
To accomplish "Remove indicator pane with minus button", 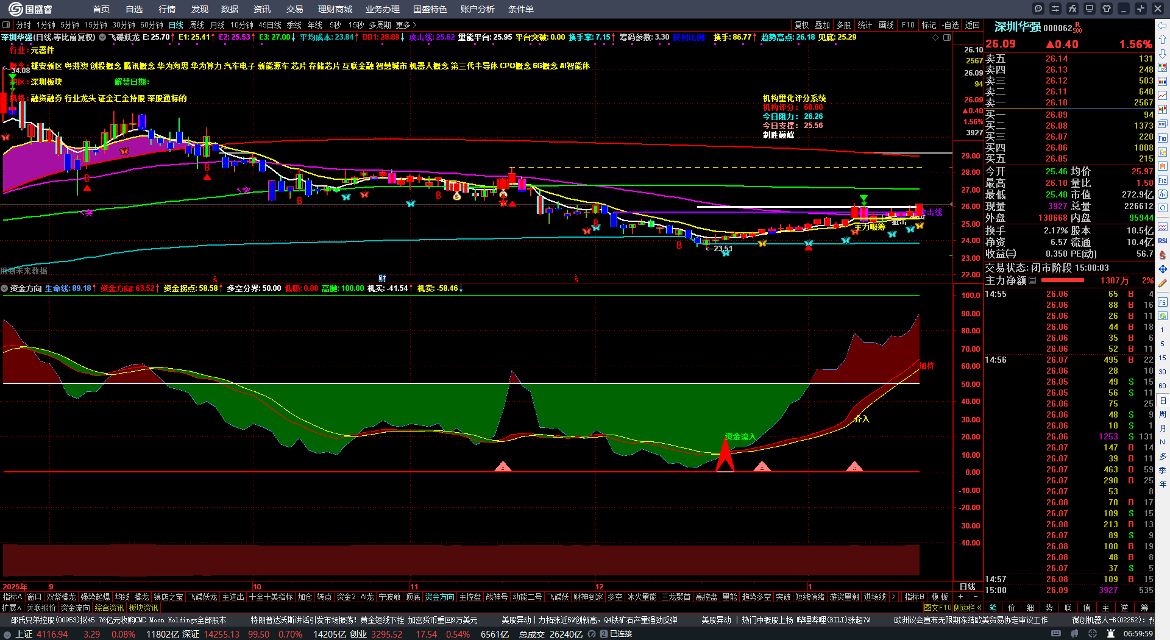I will point(975,597).
